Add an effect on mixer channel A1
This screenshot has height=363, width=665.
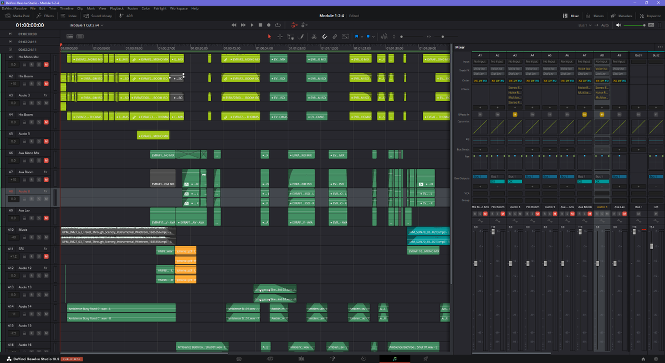480,107
